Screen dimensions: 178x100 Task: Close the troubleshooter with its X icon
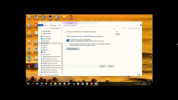(114, 29)
